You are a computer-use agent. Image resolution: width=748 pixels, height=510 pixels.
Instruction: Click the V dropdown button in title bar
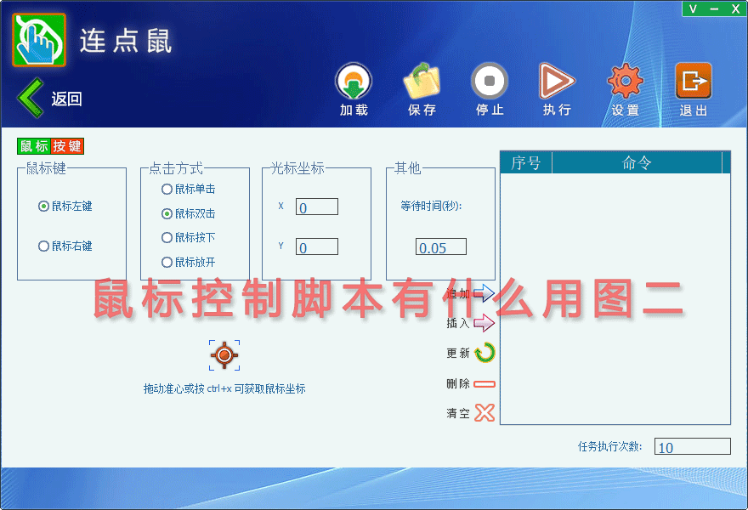[x=693, y=8]
